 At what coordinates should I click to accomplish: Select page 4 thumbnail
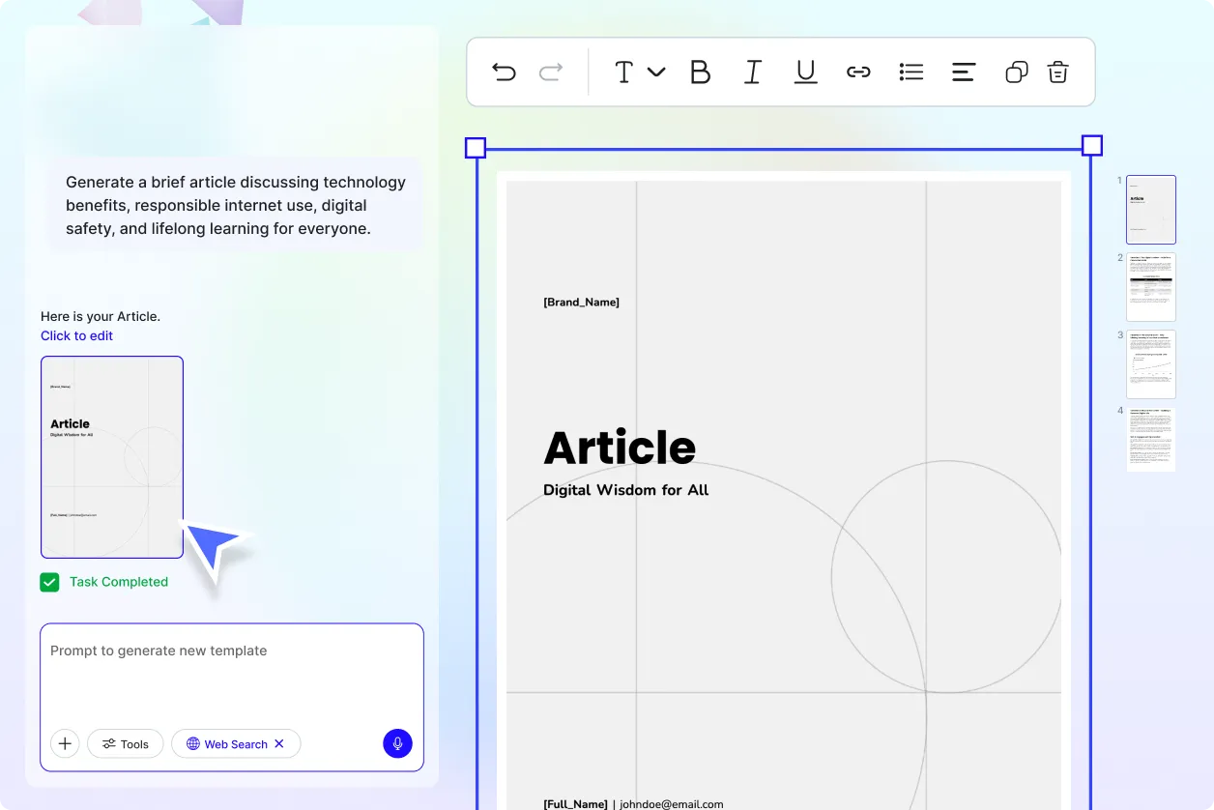point(1151,440)
